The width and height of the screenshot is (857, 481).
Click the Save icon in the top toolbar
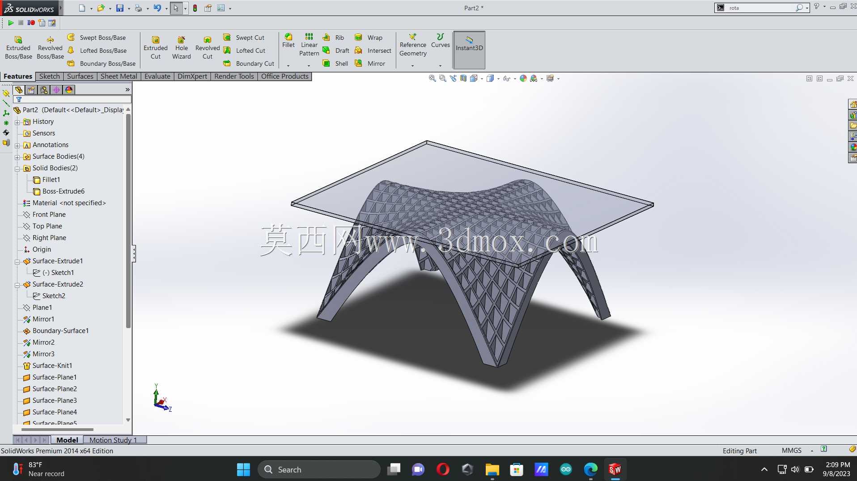pyautogui.click(x=120, y=8)
